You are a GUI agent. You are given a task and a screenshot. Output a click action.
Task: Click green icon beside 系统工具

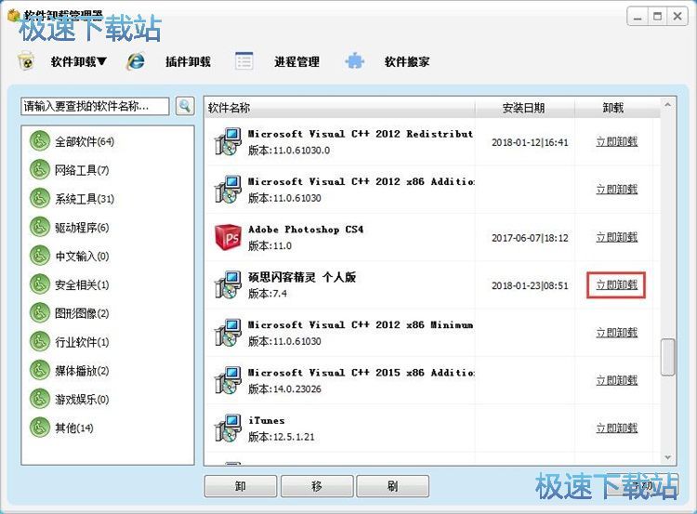pos(40,198)
